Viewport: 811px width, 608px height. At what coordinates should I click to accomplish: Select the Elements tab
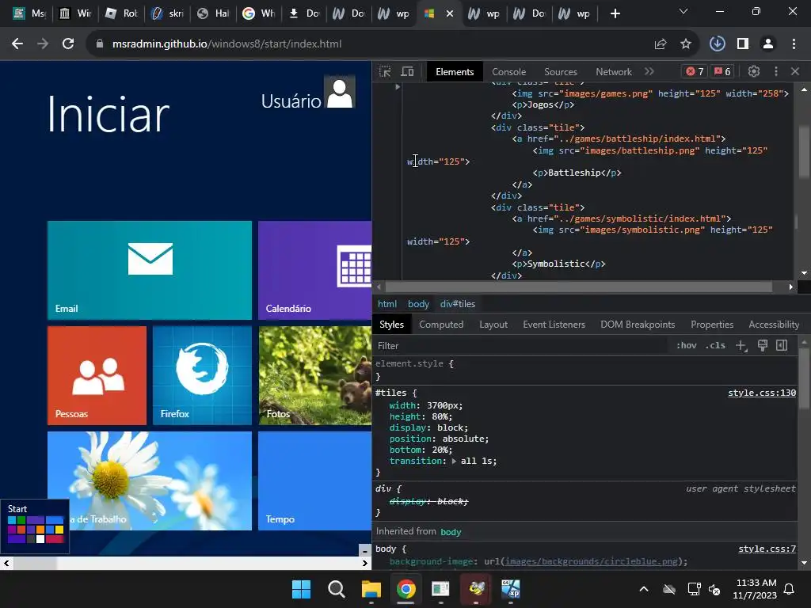(454, 72)
